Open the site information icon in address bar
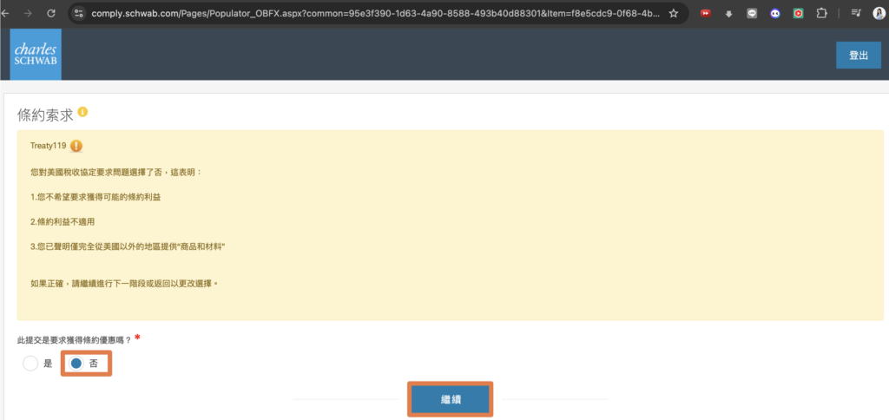The height and width of the screenshot is (420, 889). (79, 14)
